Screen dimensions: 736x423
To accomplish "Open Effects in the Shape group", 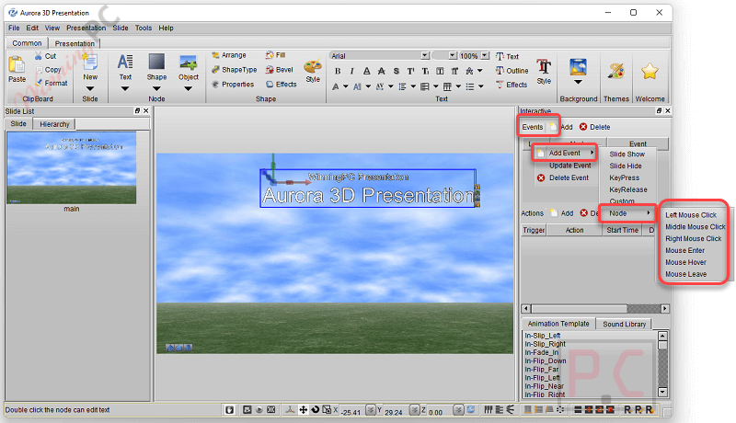I will click(x=282, y=85).
